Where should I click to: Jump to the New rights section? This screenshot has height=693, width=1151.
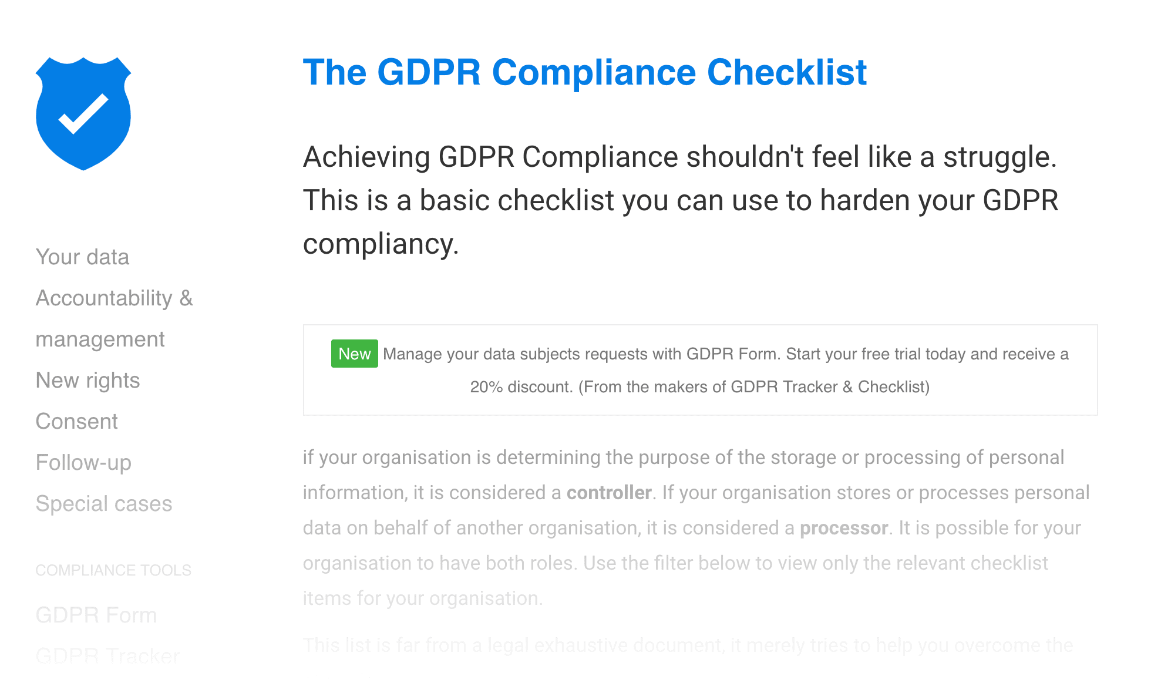click(87, 381)
